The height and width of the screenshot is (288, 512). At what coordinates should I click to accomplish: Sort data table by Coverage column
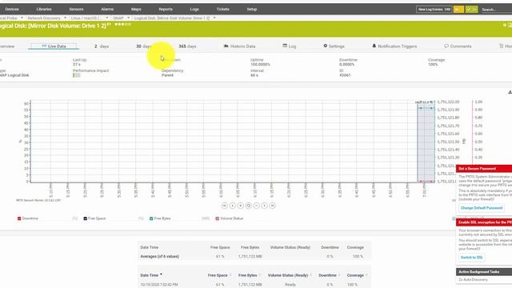(x=357, y=275)
